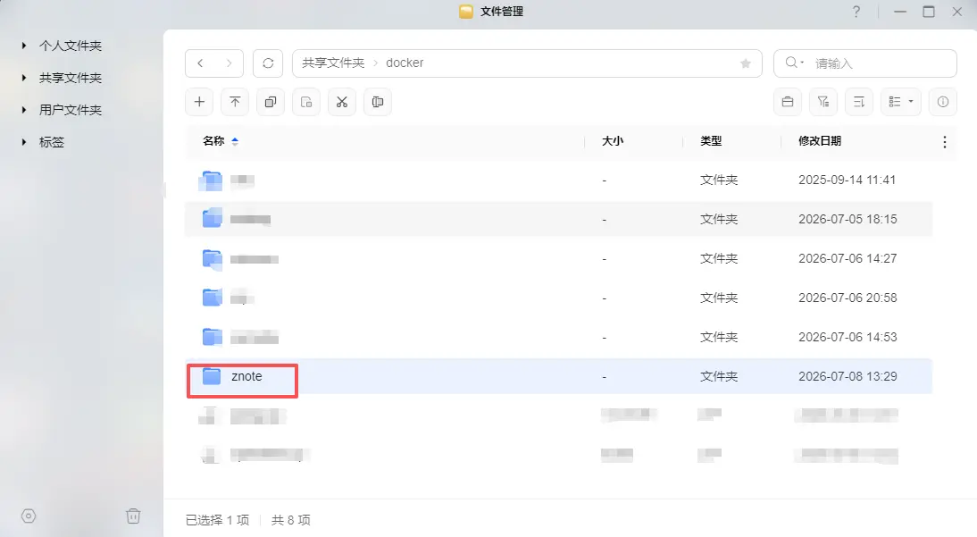Select the row dated 2026-07-06 20:58
Viewport: 977px width, 537px height.
coord(558,298)
